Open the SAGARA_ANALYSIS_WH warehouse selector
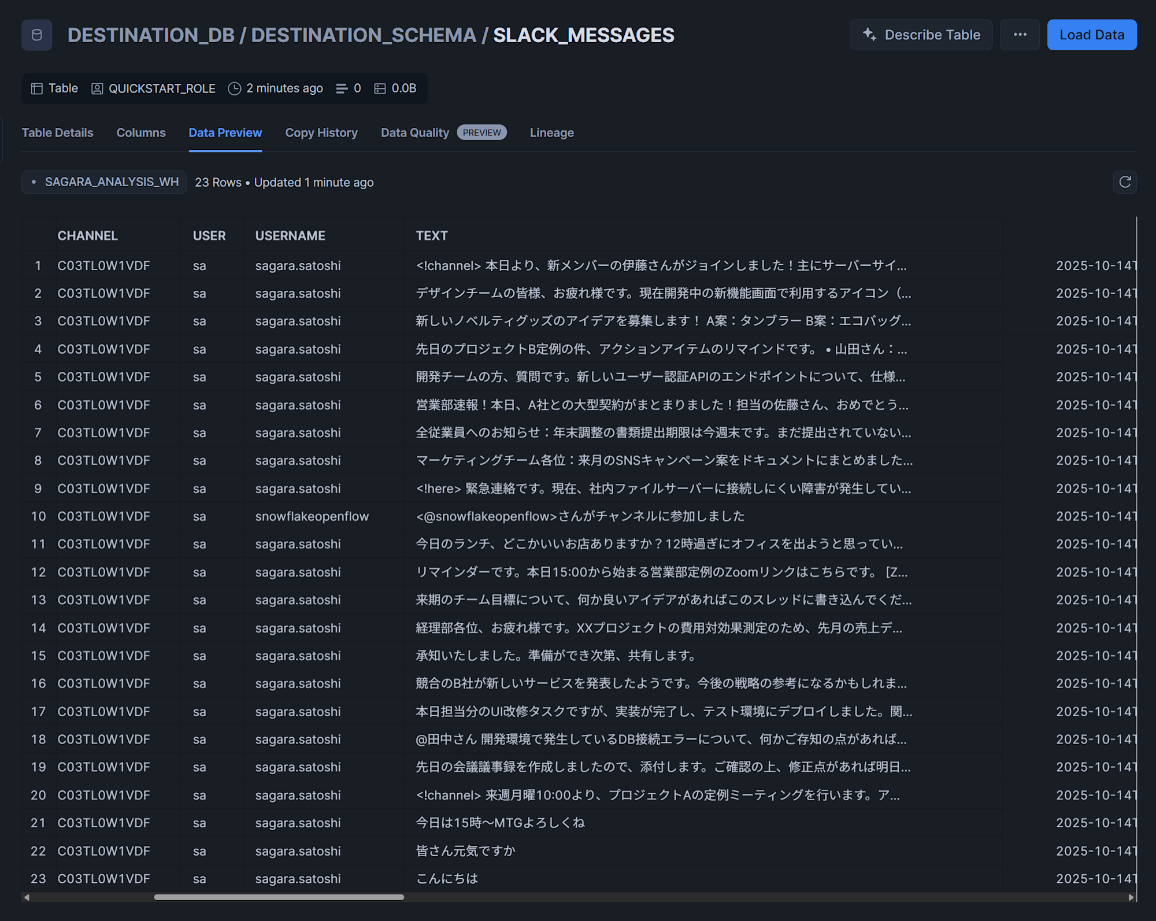This screenshot has width=1156, height=921. click(x=105, y=182)
